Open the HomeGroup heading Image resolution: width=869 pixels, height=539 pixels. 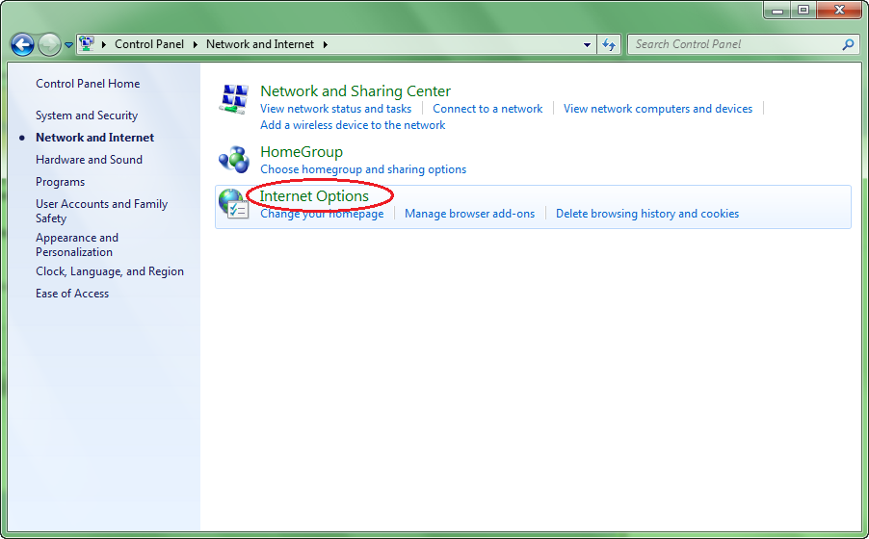(x=302, y=152)
